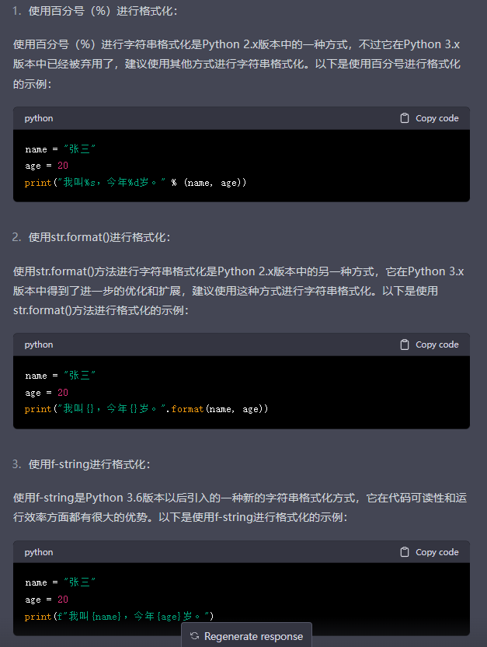This screenshot has width=487, height=647.
Task: Click the Copy code text on the third block
Action: click(x=437, y=551)
